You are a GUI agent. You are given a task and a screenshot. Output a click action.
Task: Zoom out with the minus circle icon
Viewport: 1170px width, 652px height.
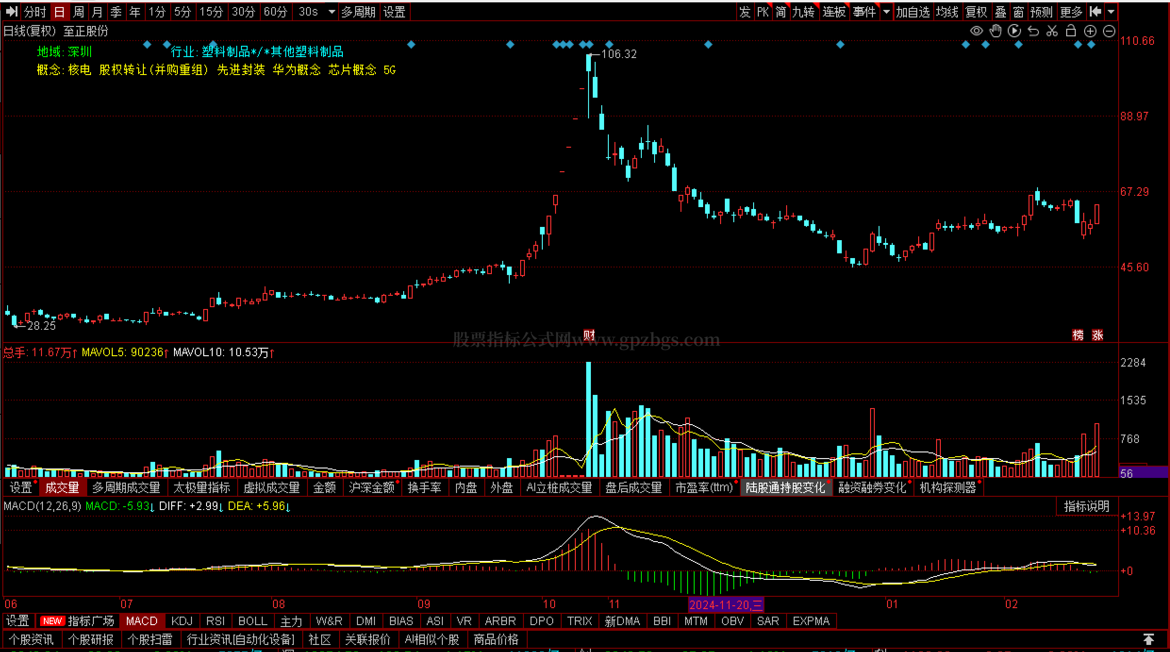click(x=1109, y=31)
